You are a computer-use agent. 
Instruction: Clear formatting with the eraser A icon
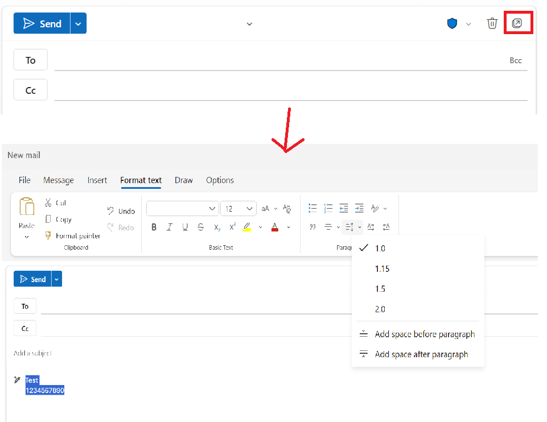click(287, 208)
